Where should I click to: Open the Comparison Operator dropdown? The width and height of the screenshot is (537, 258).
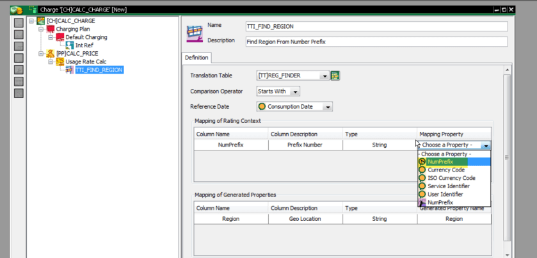296,92
